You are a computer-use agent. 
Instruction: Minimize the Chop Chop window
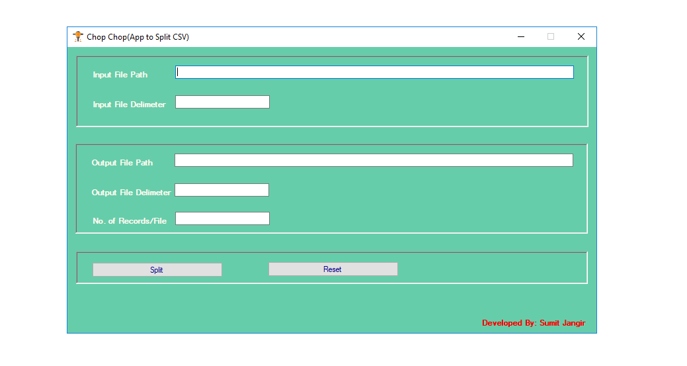[521, 37]
